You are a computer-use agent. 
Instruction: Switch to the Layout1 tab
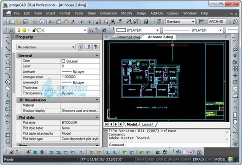148,124
